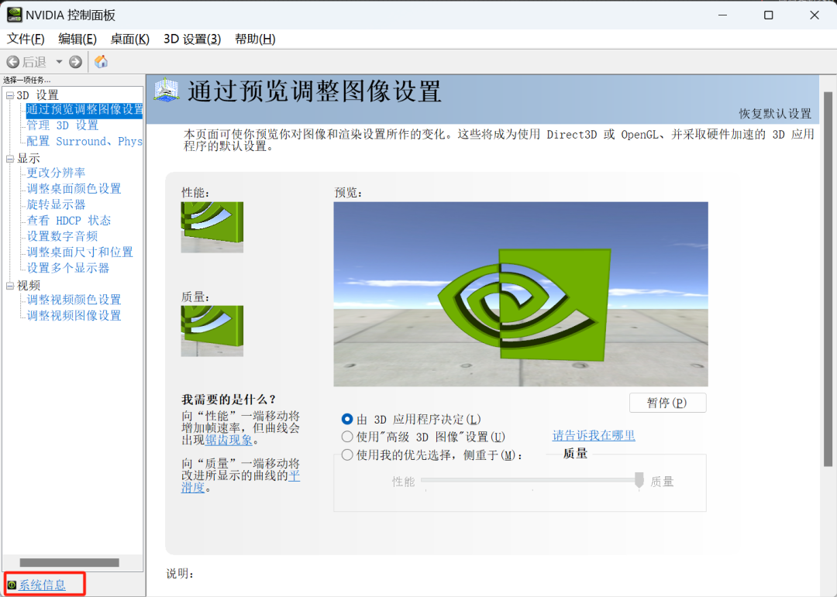Viewport: 837px width, 597px height.
Task: Open 调整视频颜色设置 page
Action: tap(74, 300)
